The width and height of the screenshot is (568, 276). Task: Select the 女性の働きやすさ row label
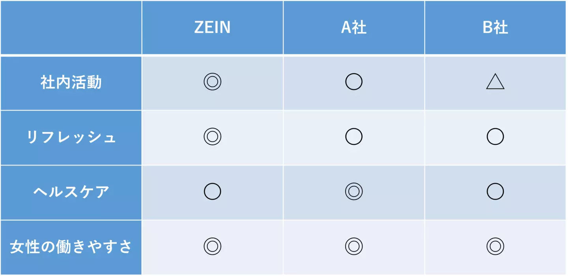pos(71,247)
